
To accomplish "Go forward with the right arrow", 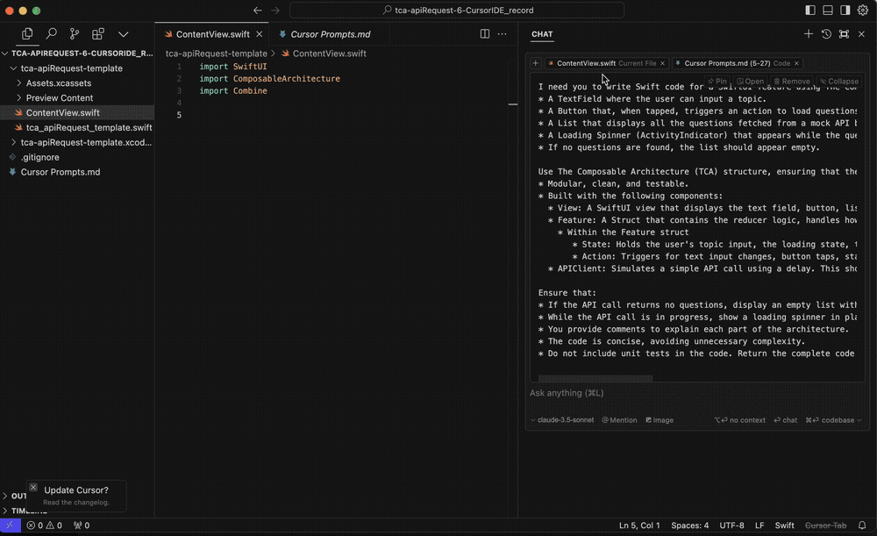I will (x=275, y=10).
